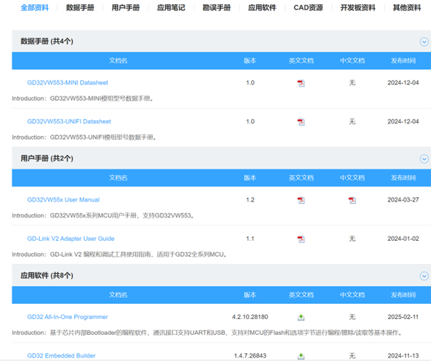Collapse the 数据手册 section
The image size is (431, 361).
coord(423,42)
